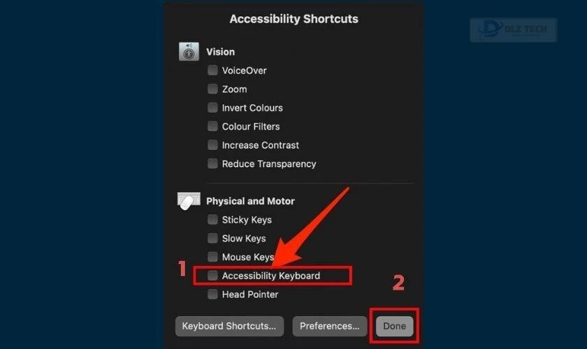Confirm with the Done button
The image size is (587, 349).
(394, 326)
